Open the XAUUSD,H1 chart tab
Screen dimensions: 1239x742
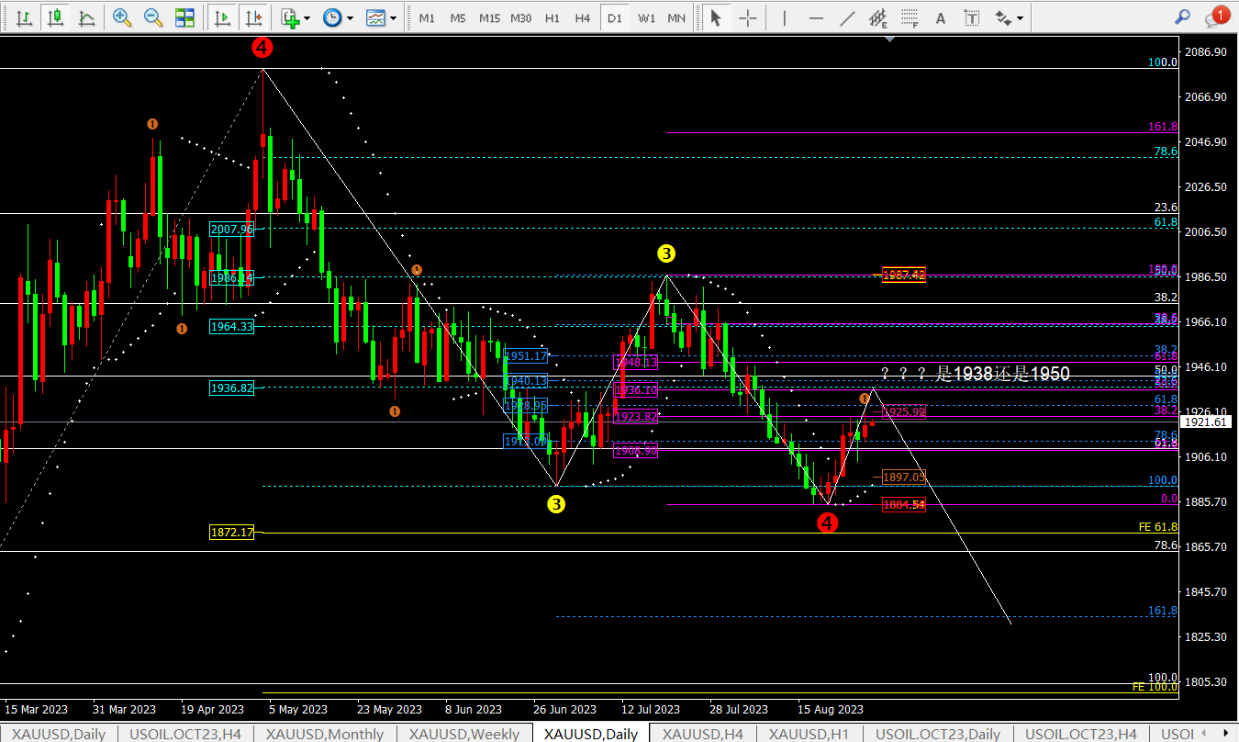(809, 734)
